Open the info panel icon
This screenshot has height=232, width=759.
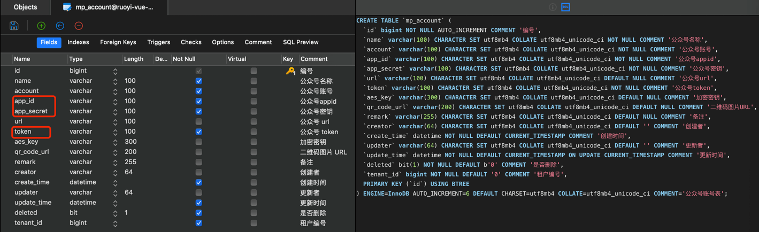pos(553,7)
